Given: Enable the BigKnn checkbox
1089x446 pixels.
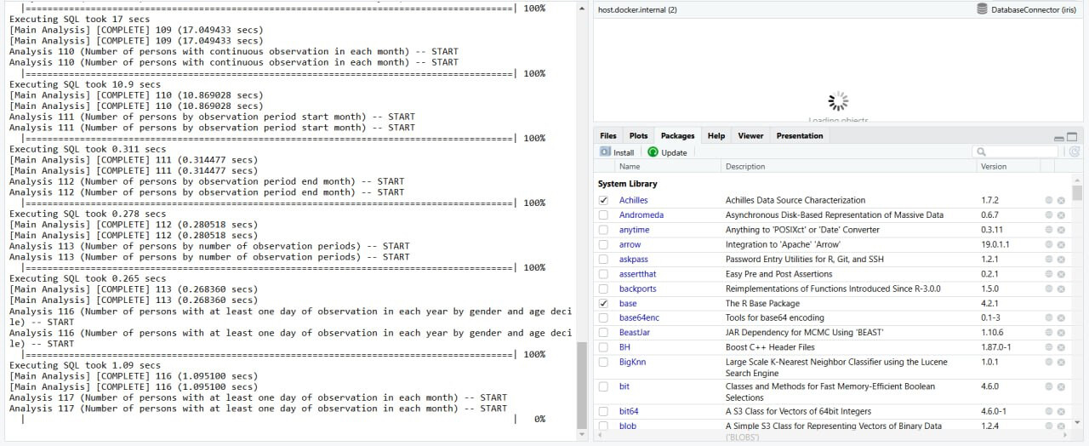Looking at the screenshot, I should (603, 362).
